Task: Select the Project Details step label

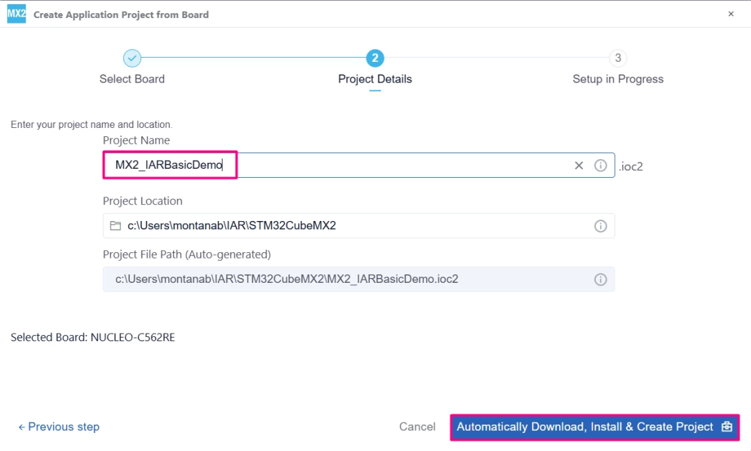Action: 375,79
